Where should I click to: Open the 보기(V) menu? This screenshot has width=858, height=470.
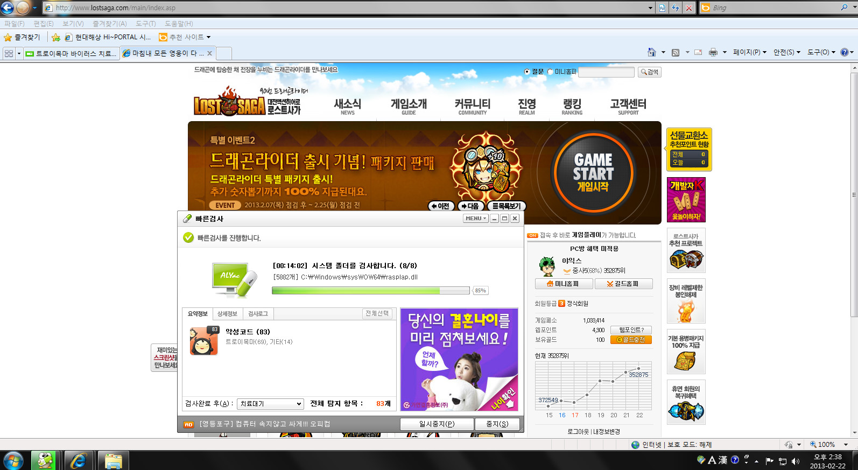pos(73,24)
